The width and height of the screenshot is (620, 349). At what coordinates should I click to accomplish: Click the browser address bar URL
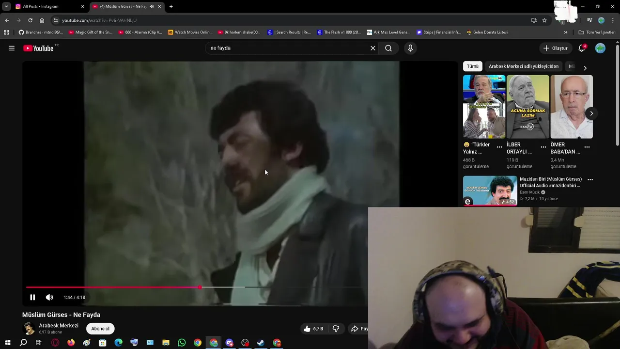pos(99,20)
